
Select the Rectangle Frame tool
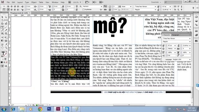click(x=2, y=34)
